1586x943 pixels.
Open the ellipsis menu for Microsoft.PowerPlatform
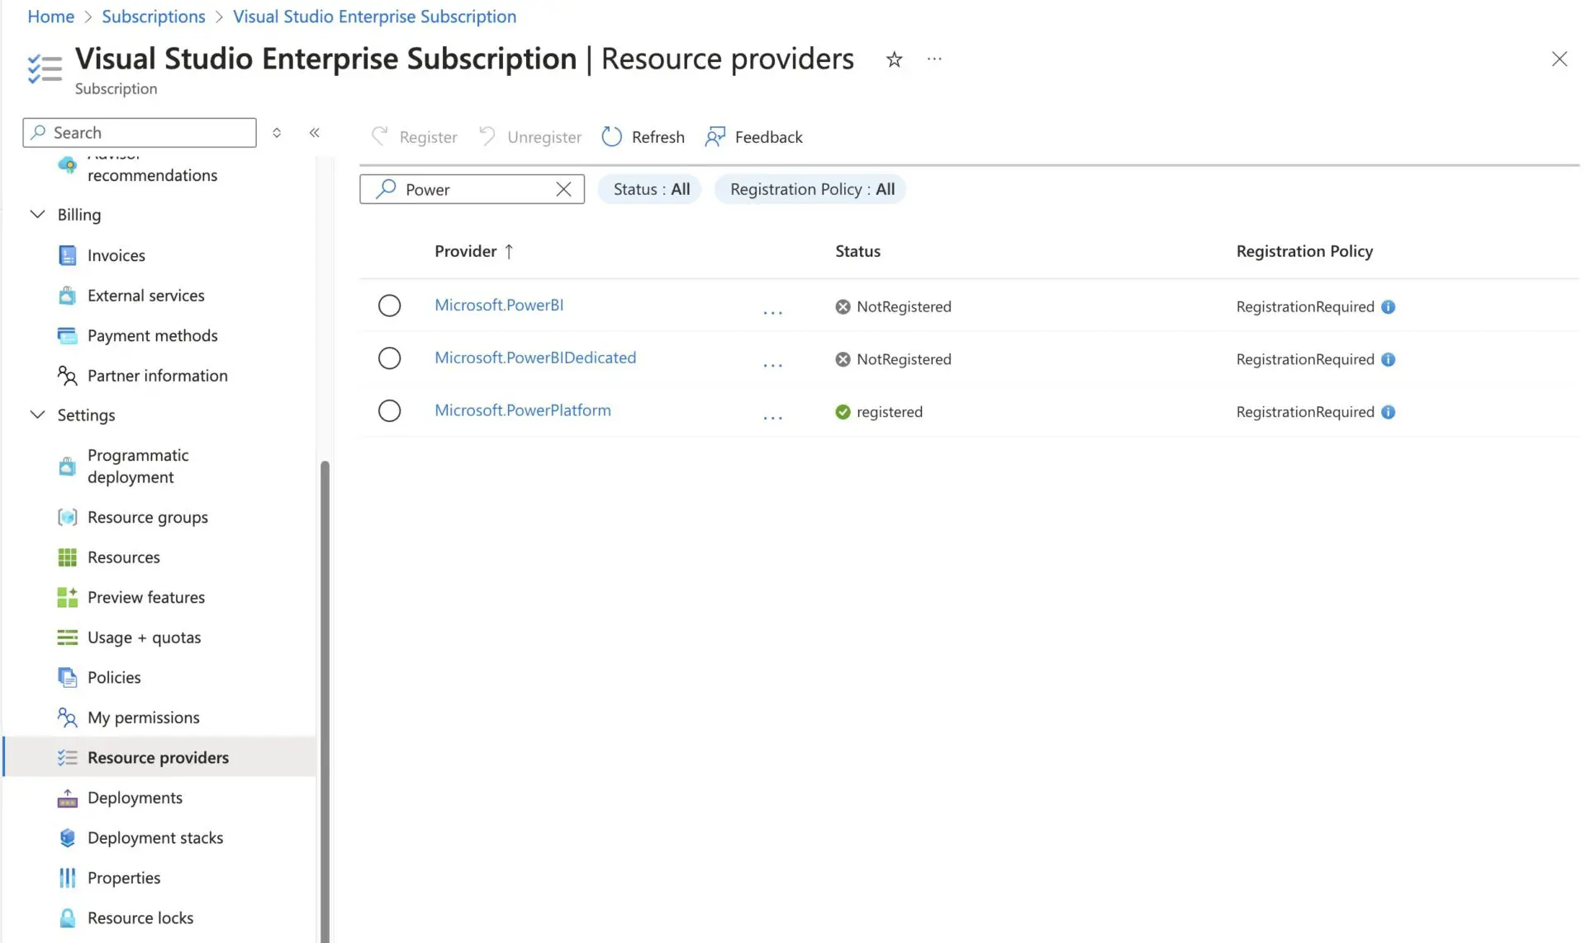[x=772, y=417]
